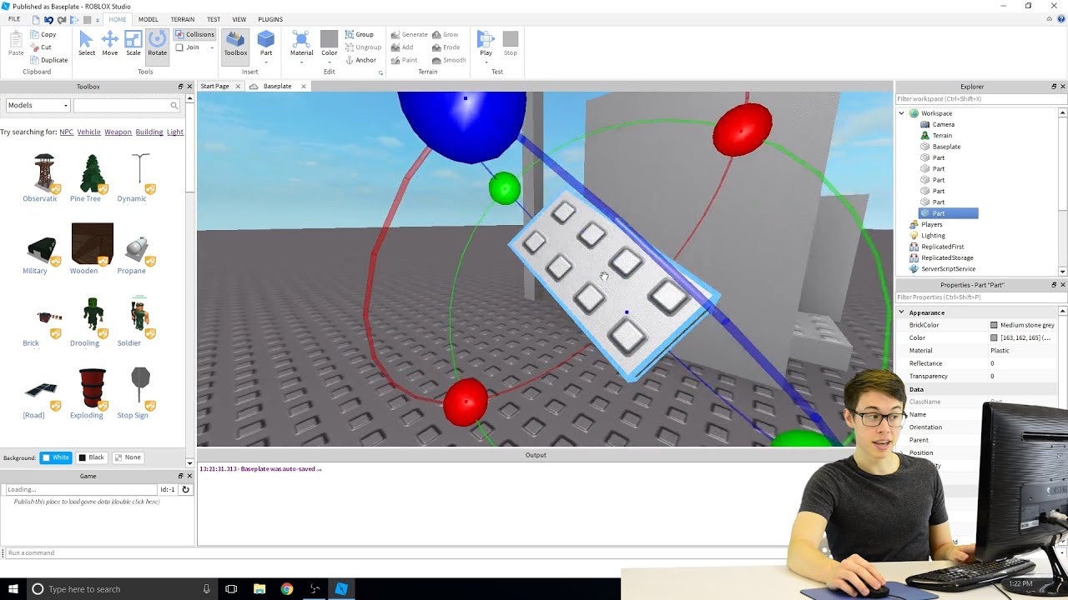Pick the Observation tower model
The width and height of the screenshot is (1068, 600).
pos(43,177)
